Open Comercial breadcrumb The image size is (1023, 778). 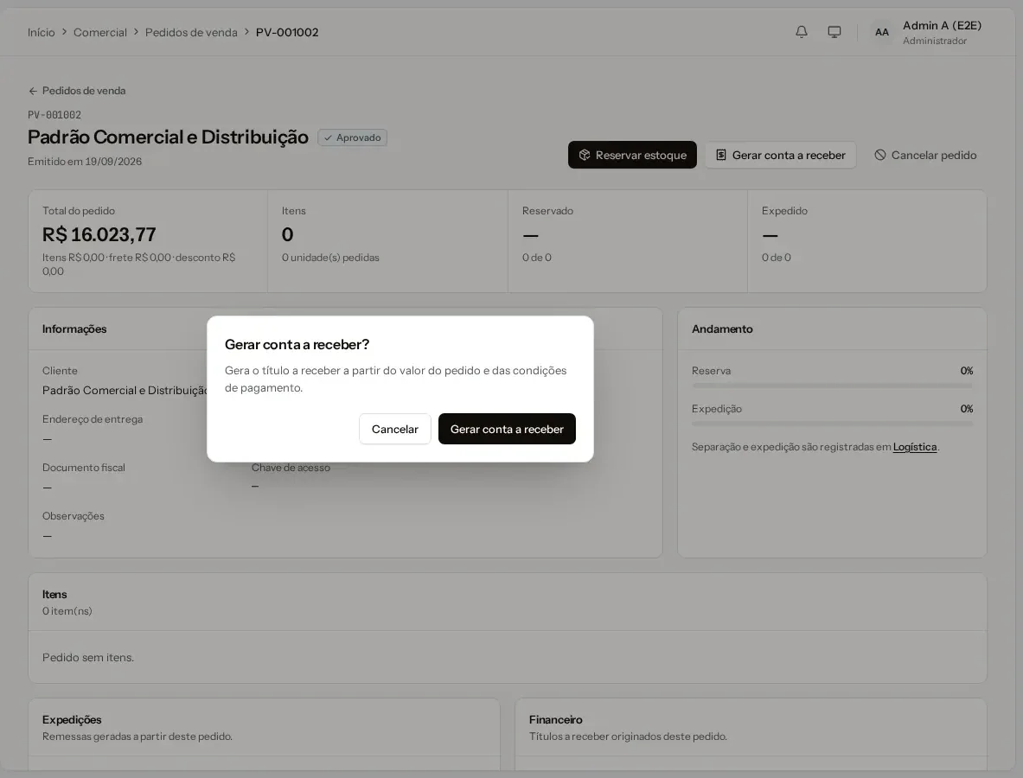point(99,33)
